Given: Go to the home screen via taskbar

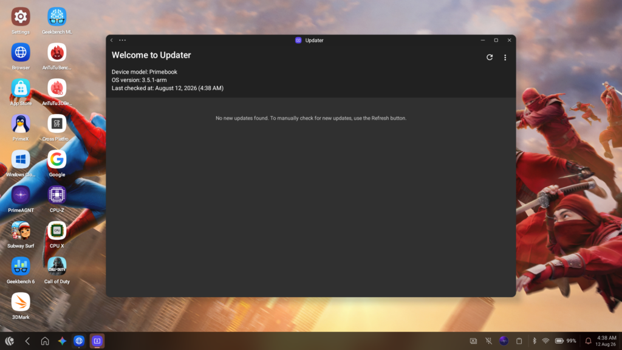Looking at the screenshot, I should point(45,341).
